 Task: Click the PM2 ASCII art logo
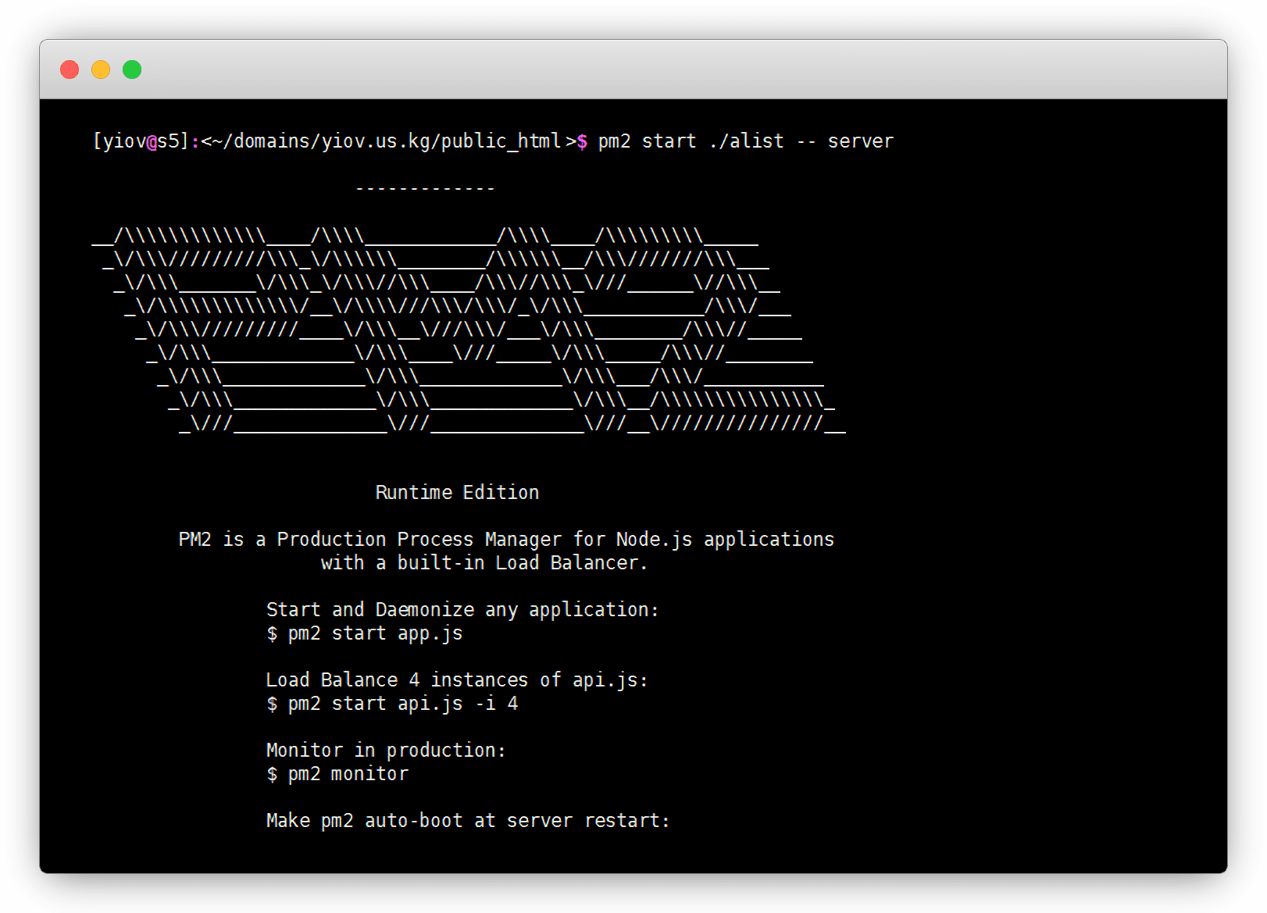[469, 329]
